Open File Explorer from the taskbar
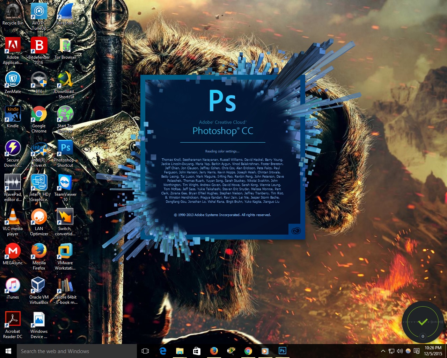The width and height of the screenshot is (447, 358). (180, 351)
